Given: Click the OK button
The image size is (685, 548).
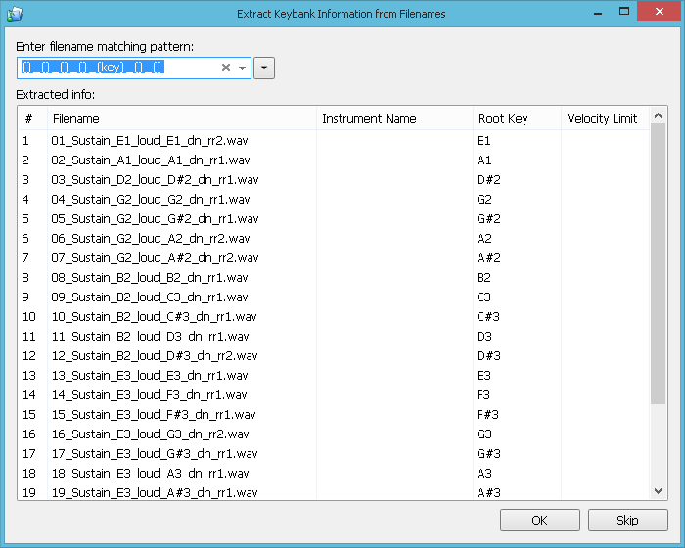Looking at the screenshot, I should [x=540, y=520].
